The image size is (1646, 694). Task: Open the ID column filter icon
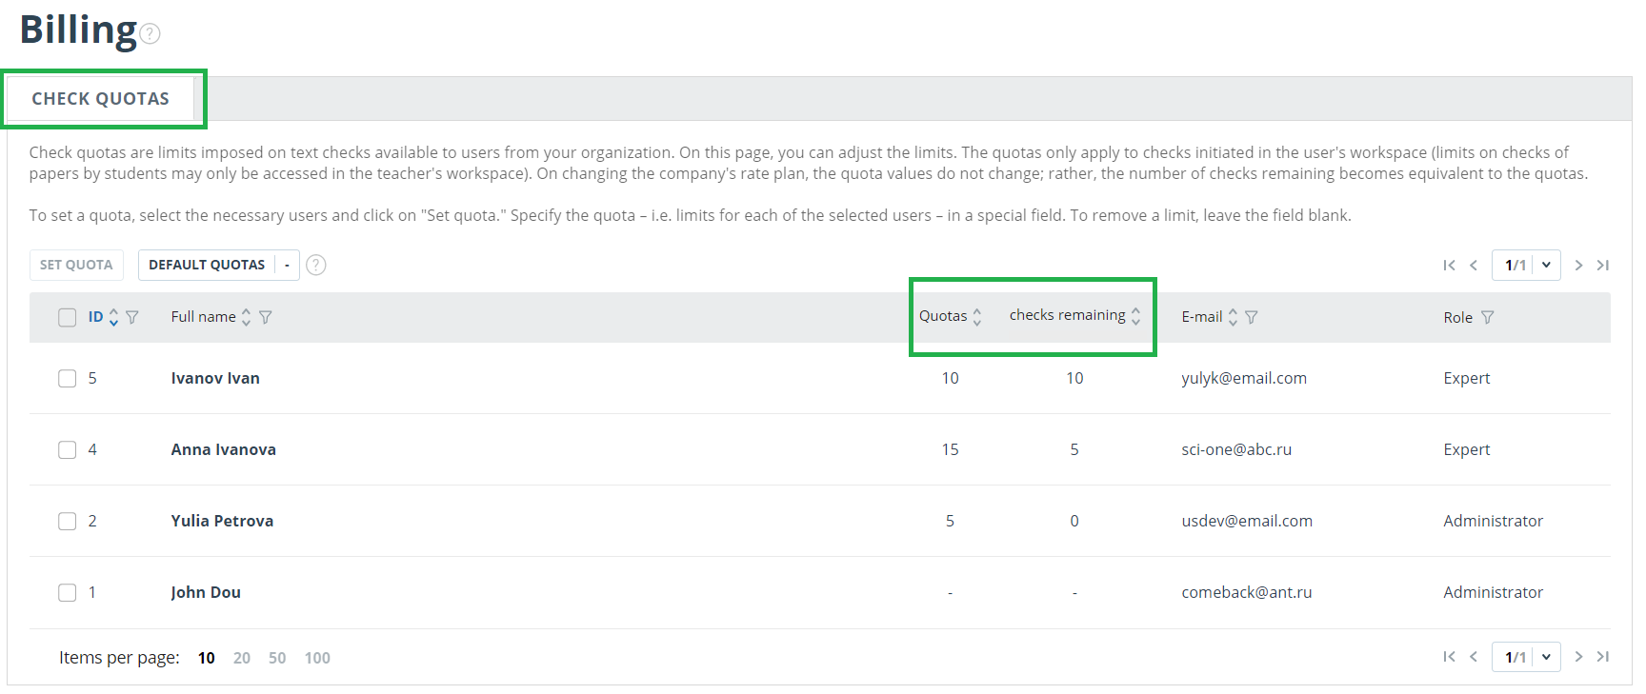pos(132,317)
